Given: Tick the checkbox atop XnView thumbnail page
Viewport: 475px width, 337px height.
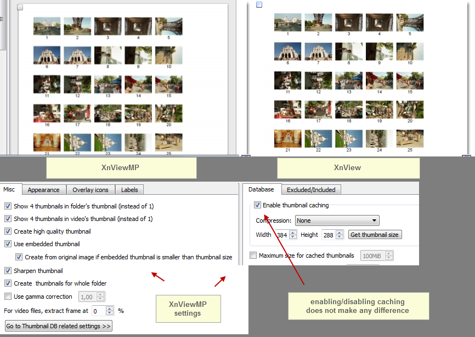Looking at the screenshot, I should click(x=259, y=4).
